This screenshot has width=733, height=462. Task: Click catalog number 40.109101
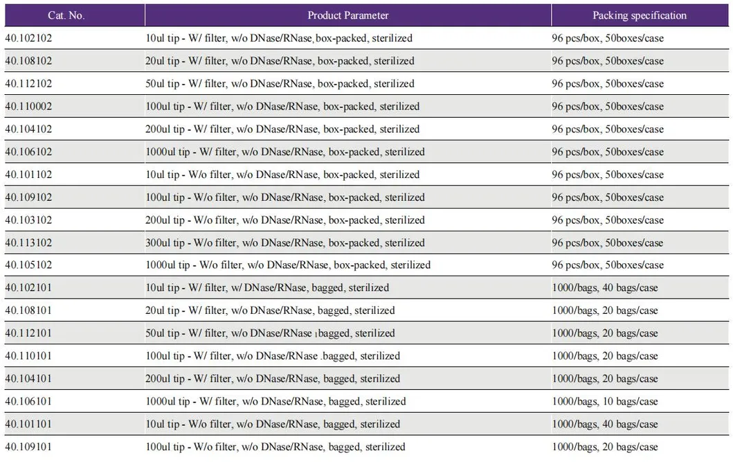[28, 447]
